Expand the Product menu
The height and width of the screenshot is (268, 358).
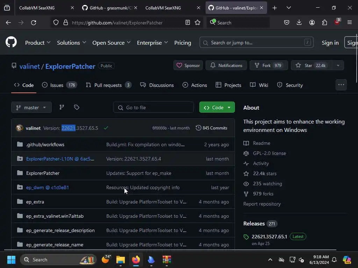click(x=38, y=43)
